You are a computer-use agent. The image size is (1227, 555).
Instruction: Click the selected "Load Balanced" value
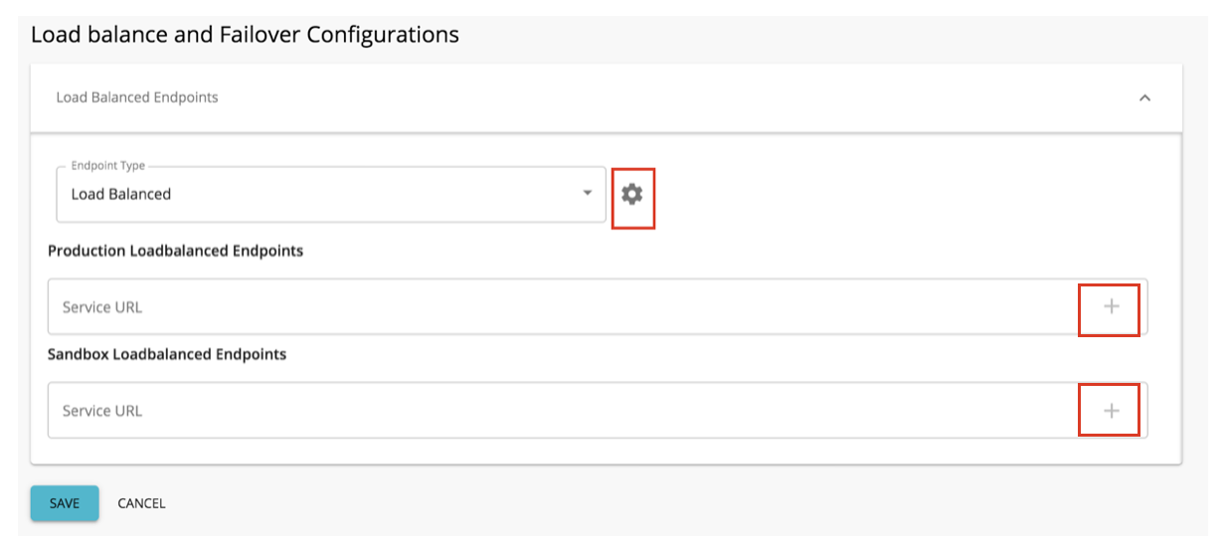pos(121,194)
